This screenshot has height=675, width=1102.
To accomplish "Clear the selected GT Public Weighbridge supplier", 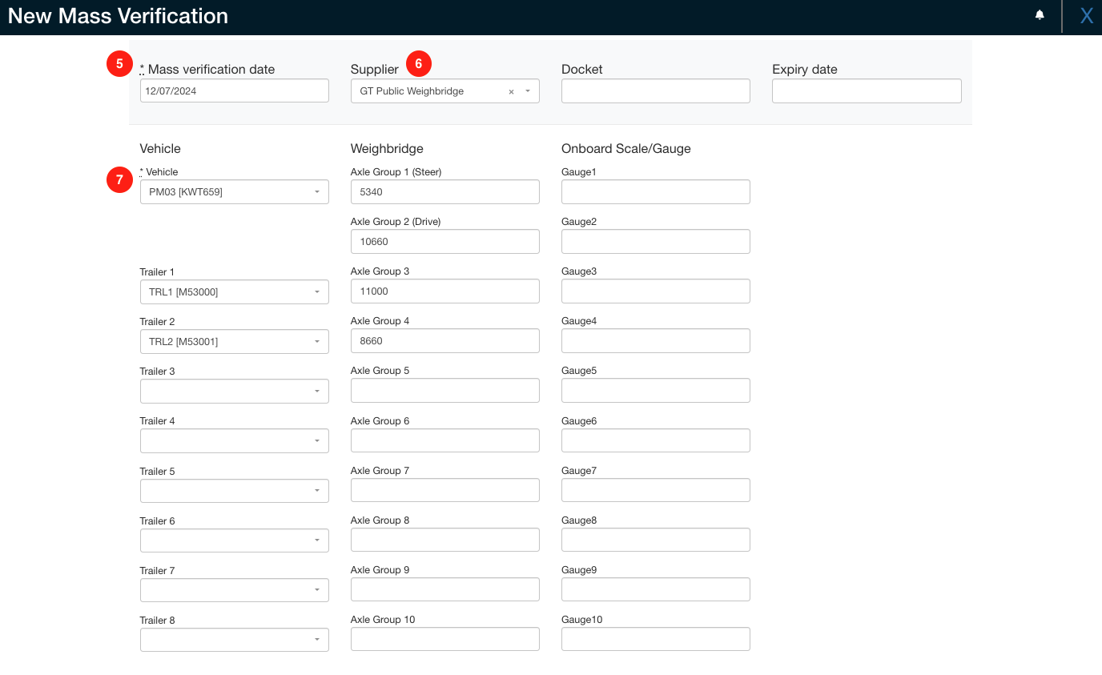I will pos(510,91).
